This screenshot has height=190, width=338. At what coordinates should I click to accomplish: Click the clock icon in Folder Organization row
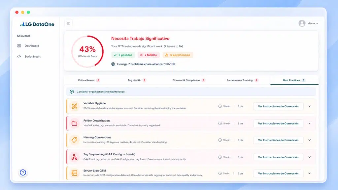220,123
